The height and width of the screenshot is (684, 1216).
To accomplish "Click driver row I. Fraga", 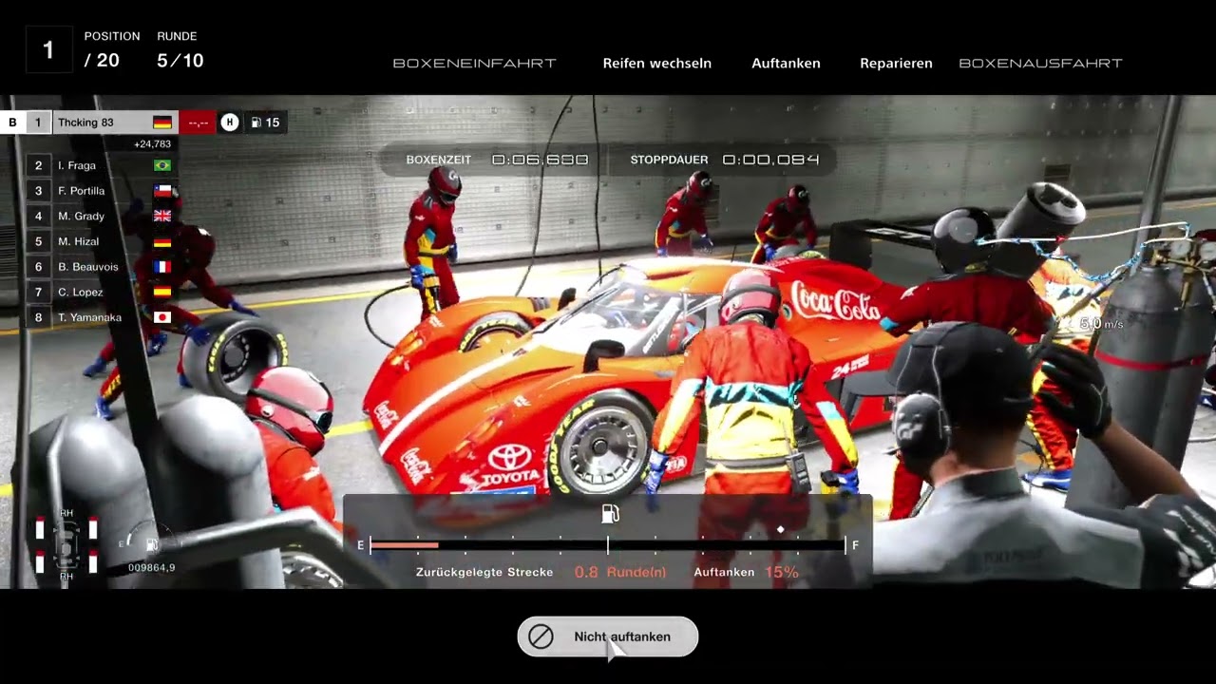I will [x=101, y=165].
